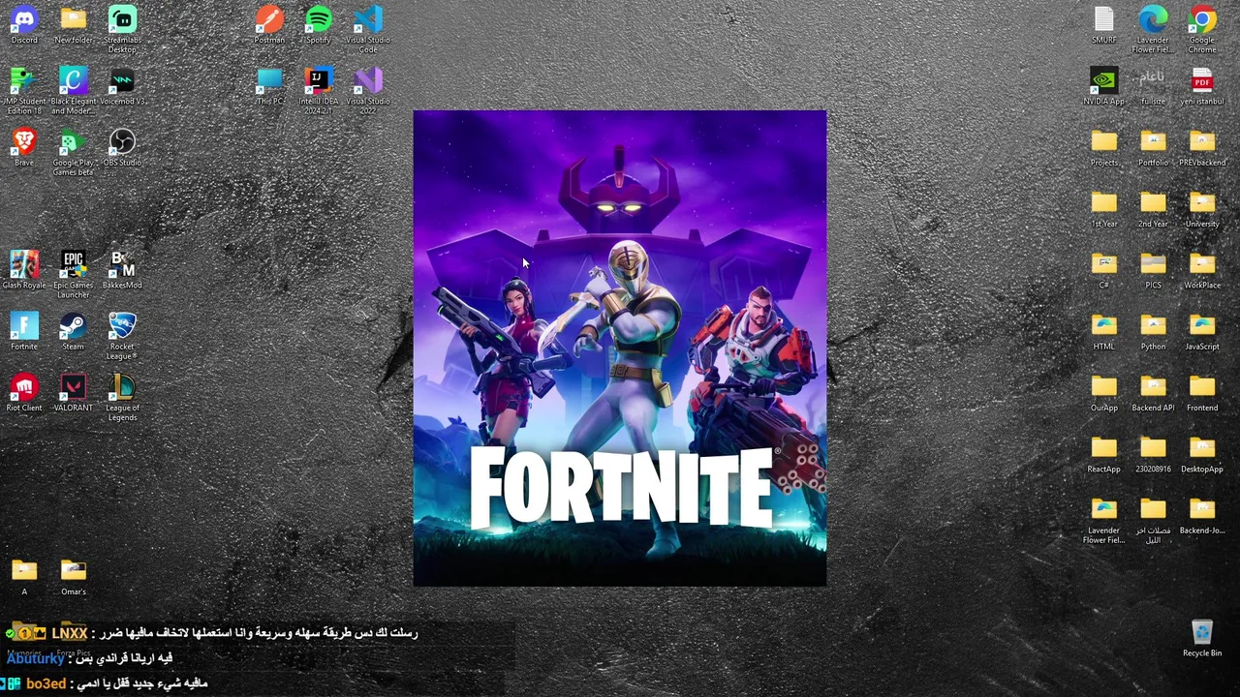The image size is (1240, 697).
Task: Launch the Brave browser shortcut
Action: coord(24,148)
